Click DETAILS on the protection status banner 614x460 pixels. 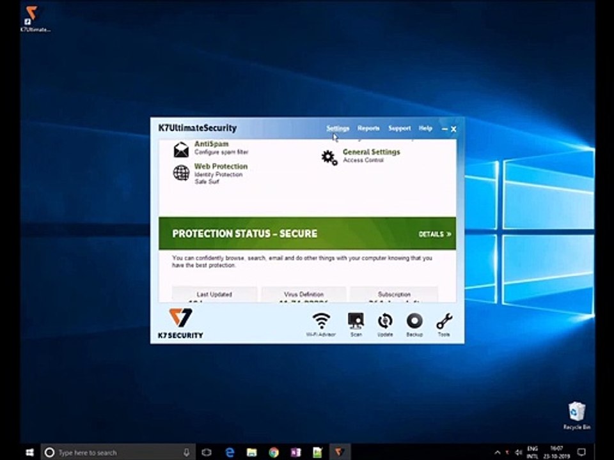coord(435,234)
